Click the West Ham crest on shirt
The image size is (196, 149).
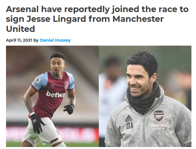[67, 85]
